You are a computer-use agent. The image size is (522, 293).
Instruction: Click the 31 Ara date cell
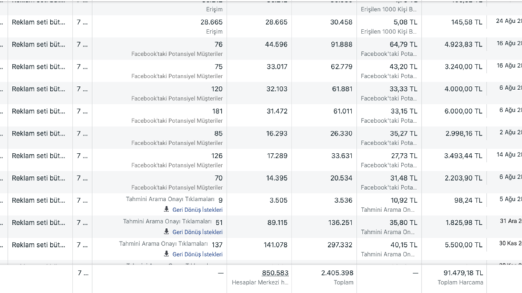pyautogui.click(x=511, y=221)
